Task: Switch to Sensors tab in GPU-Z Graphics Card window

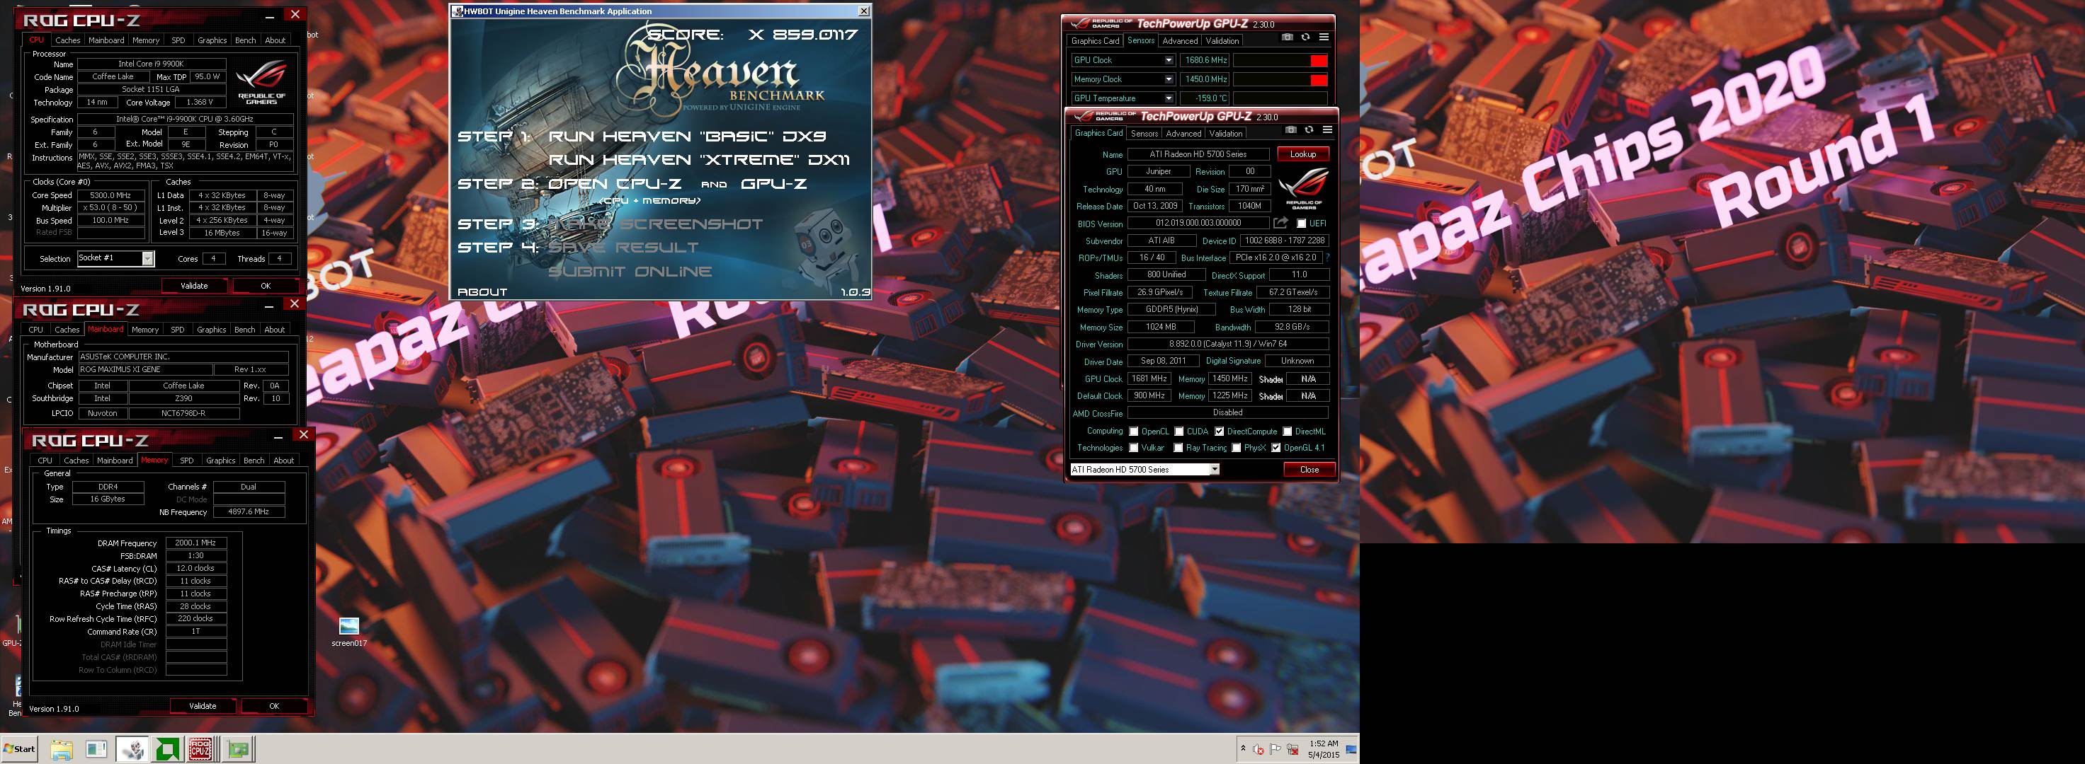Action: point(1144,134)
